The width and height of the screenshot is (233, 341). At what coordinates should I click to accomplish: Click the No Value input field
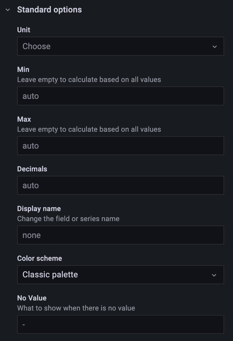coord(120,324)
